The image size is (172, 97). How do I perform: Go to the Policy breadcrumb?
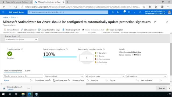click(x=13, y=17)
